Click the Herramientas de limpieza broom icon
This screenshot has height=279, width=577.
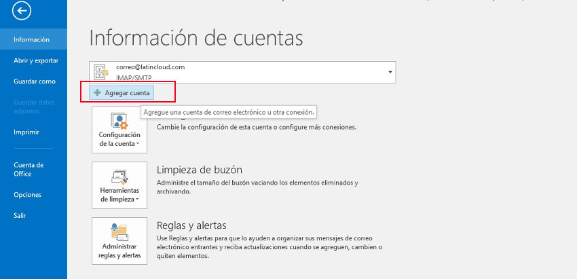click(119, 178)
